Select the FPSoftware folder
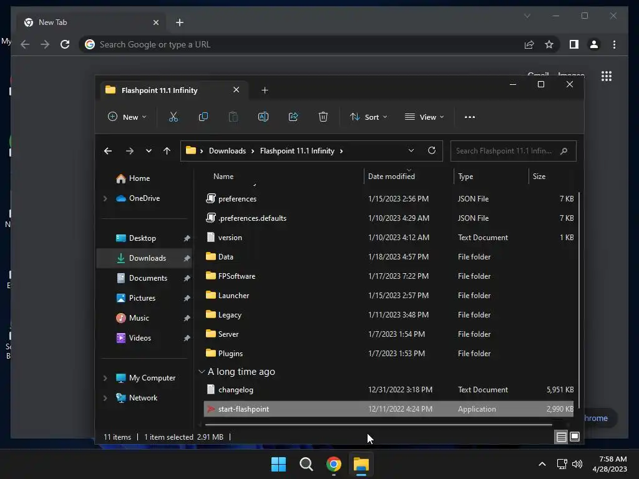 click(388, 276)
